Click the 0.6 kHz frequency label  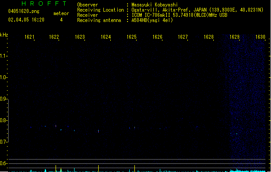3,163
